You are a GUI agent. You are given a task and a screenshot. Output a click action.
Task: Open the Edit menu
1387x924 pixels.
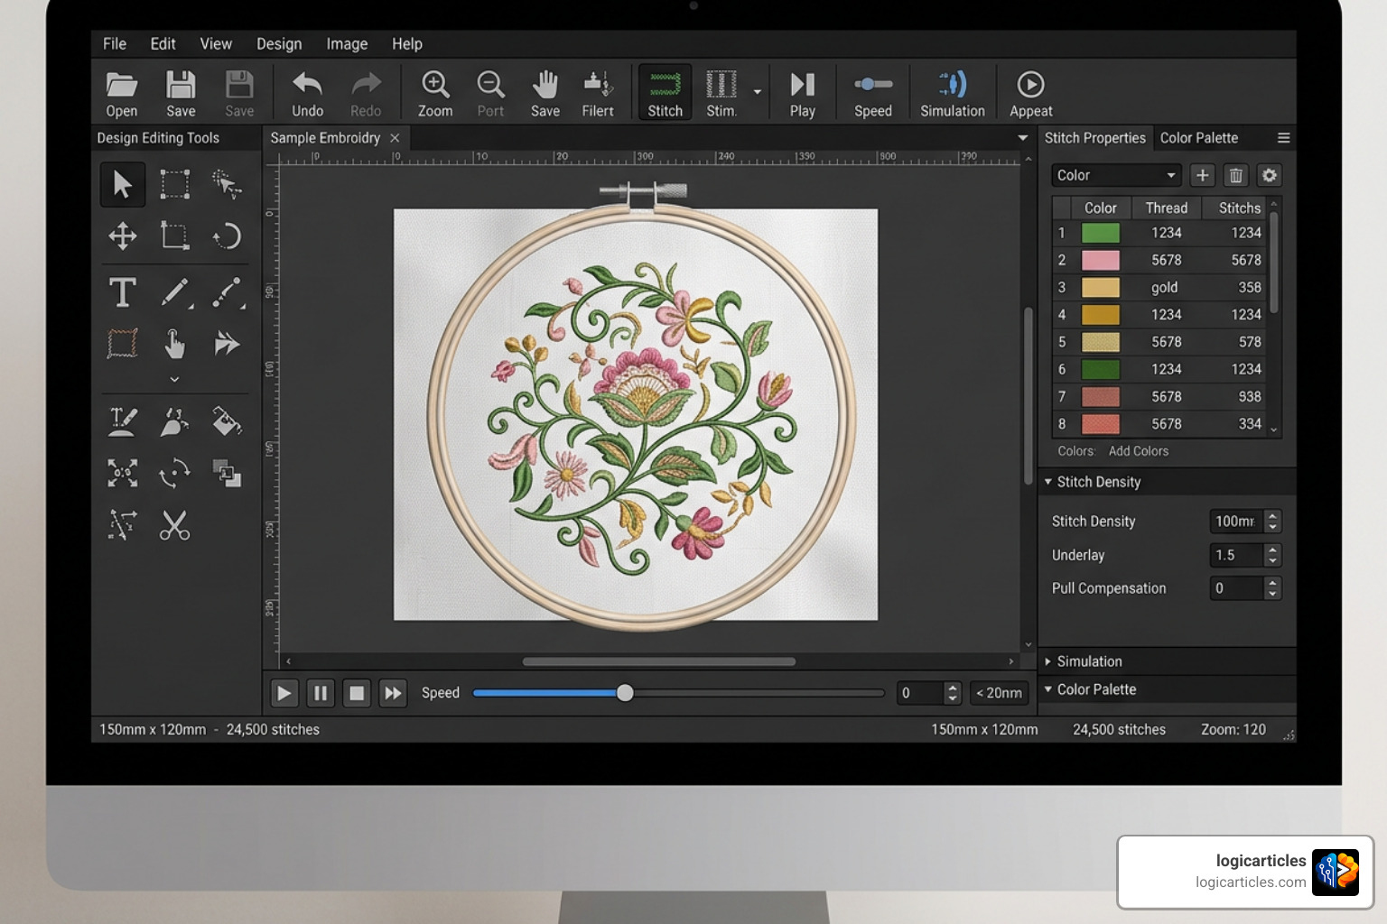(163, 43)
